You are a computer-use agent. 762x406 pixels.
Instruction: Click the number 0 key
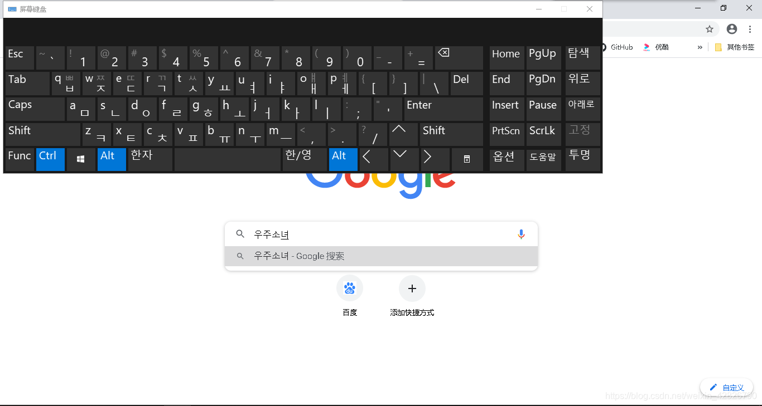click(x=357, y=58)
